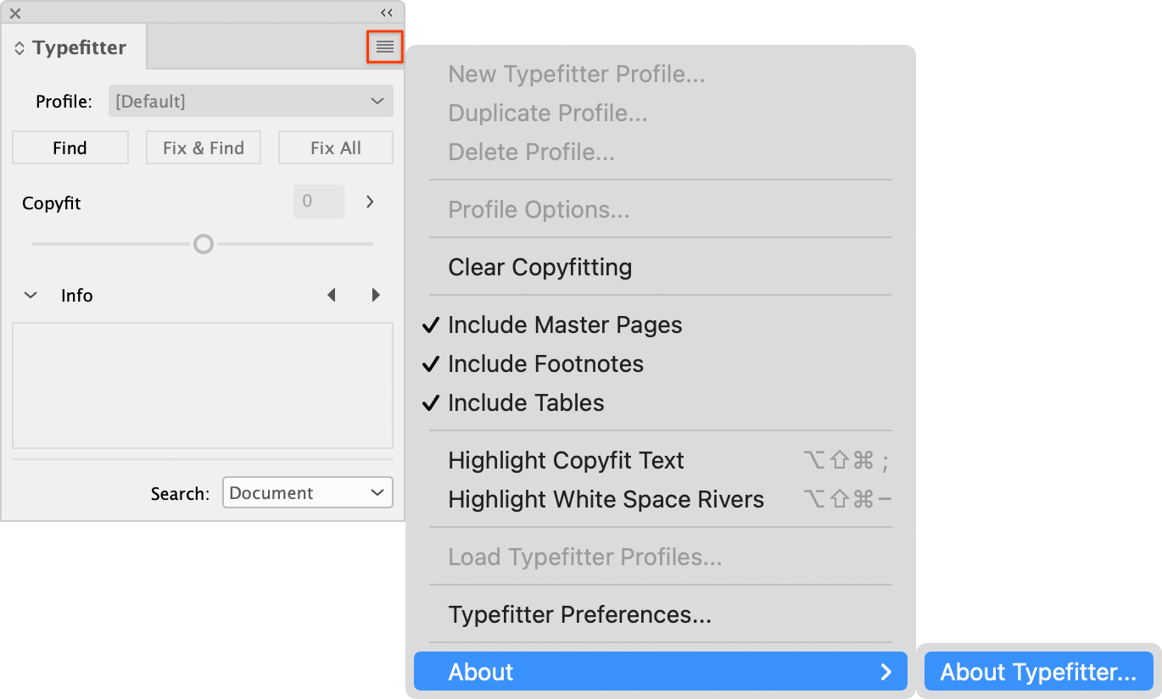This screenshot has width=1162, height=699.
Task: Click the empty Info text area
Action: [x=203, y=386]
